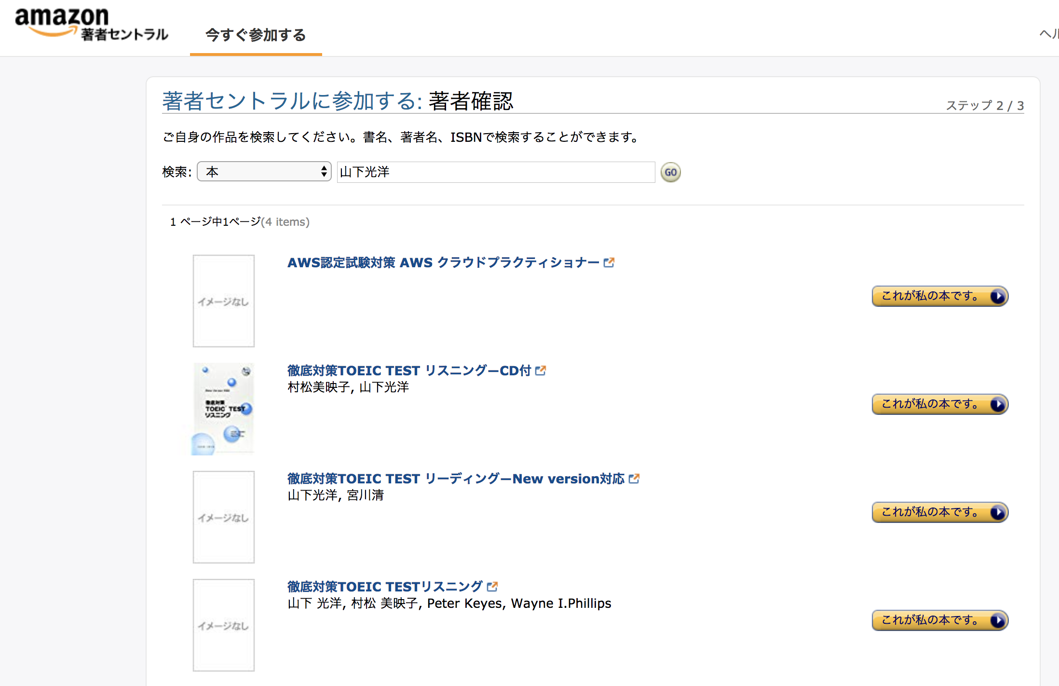Open the AWS認定試験対策 クラウドプラクティショナー title link
Viewport: 1059px width, 686px height.
[x=443, y=262]
